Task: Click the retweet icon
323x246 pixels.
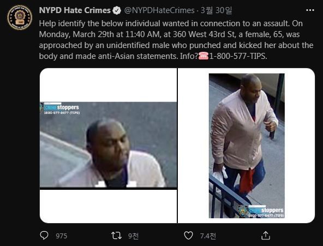Action: pyautogui.click(x=116, y=236)
